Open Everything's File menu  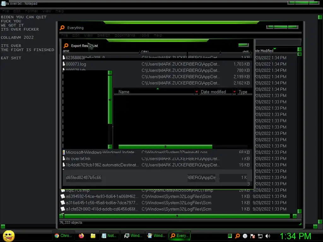(x=64, y=35)
